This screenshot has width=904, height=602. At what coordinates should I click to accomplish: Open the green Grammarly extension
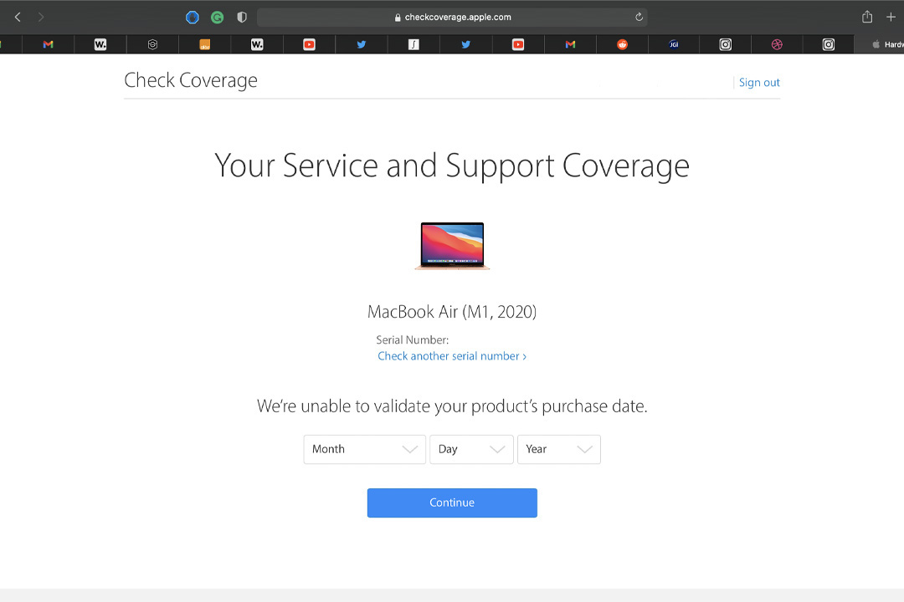coord(218,18)
